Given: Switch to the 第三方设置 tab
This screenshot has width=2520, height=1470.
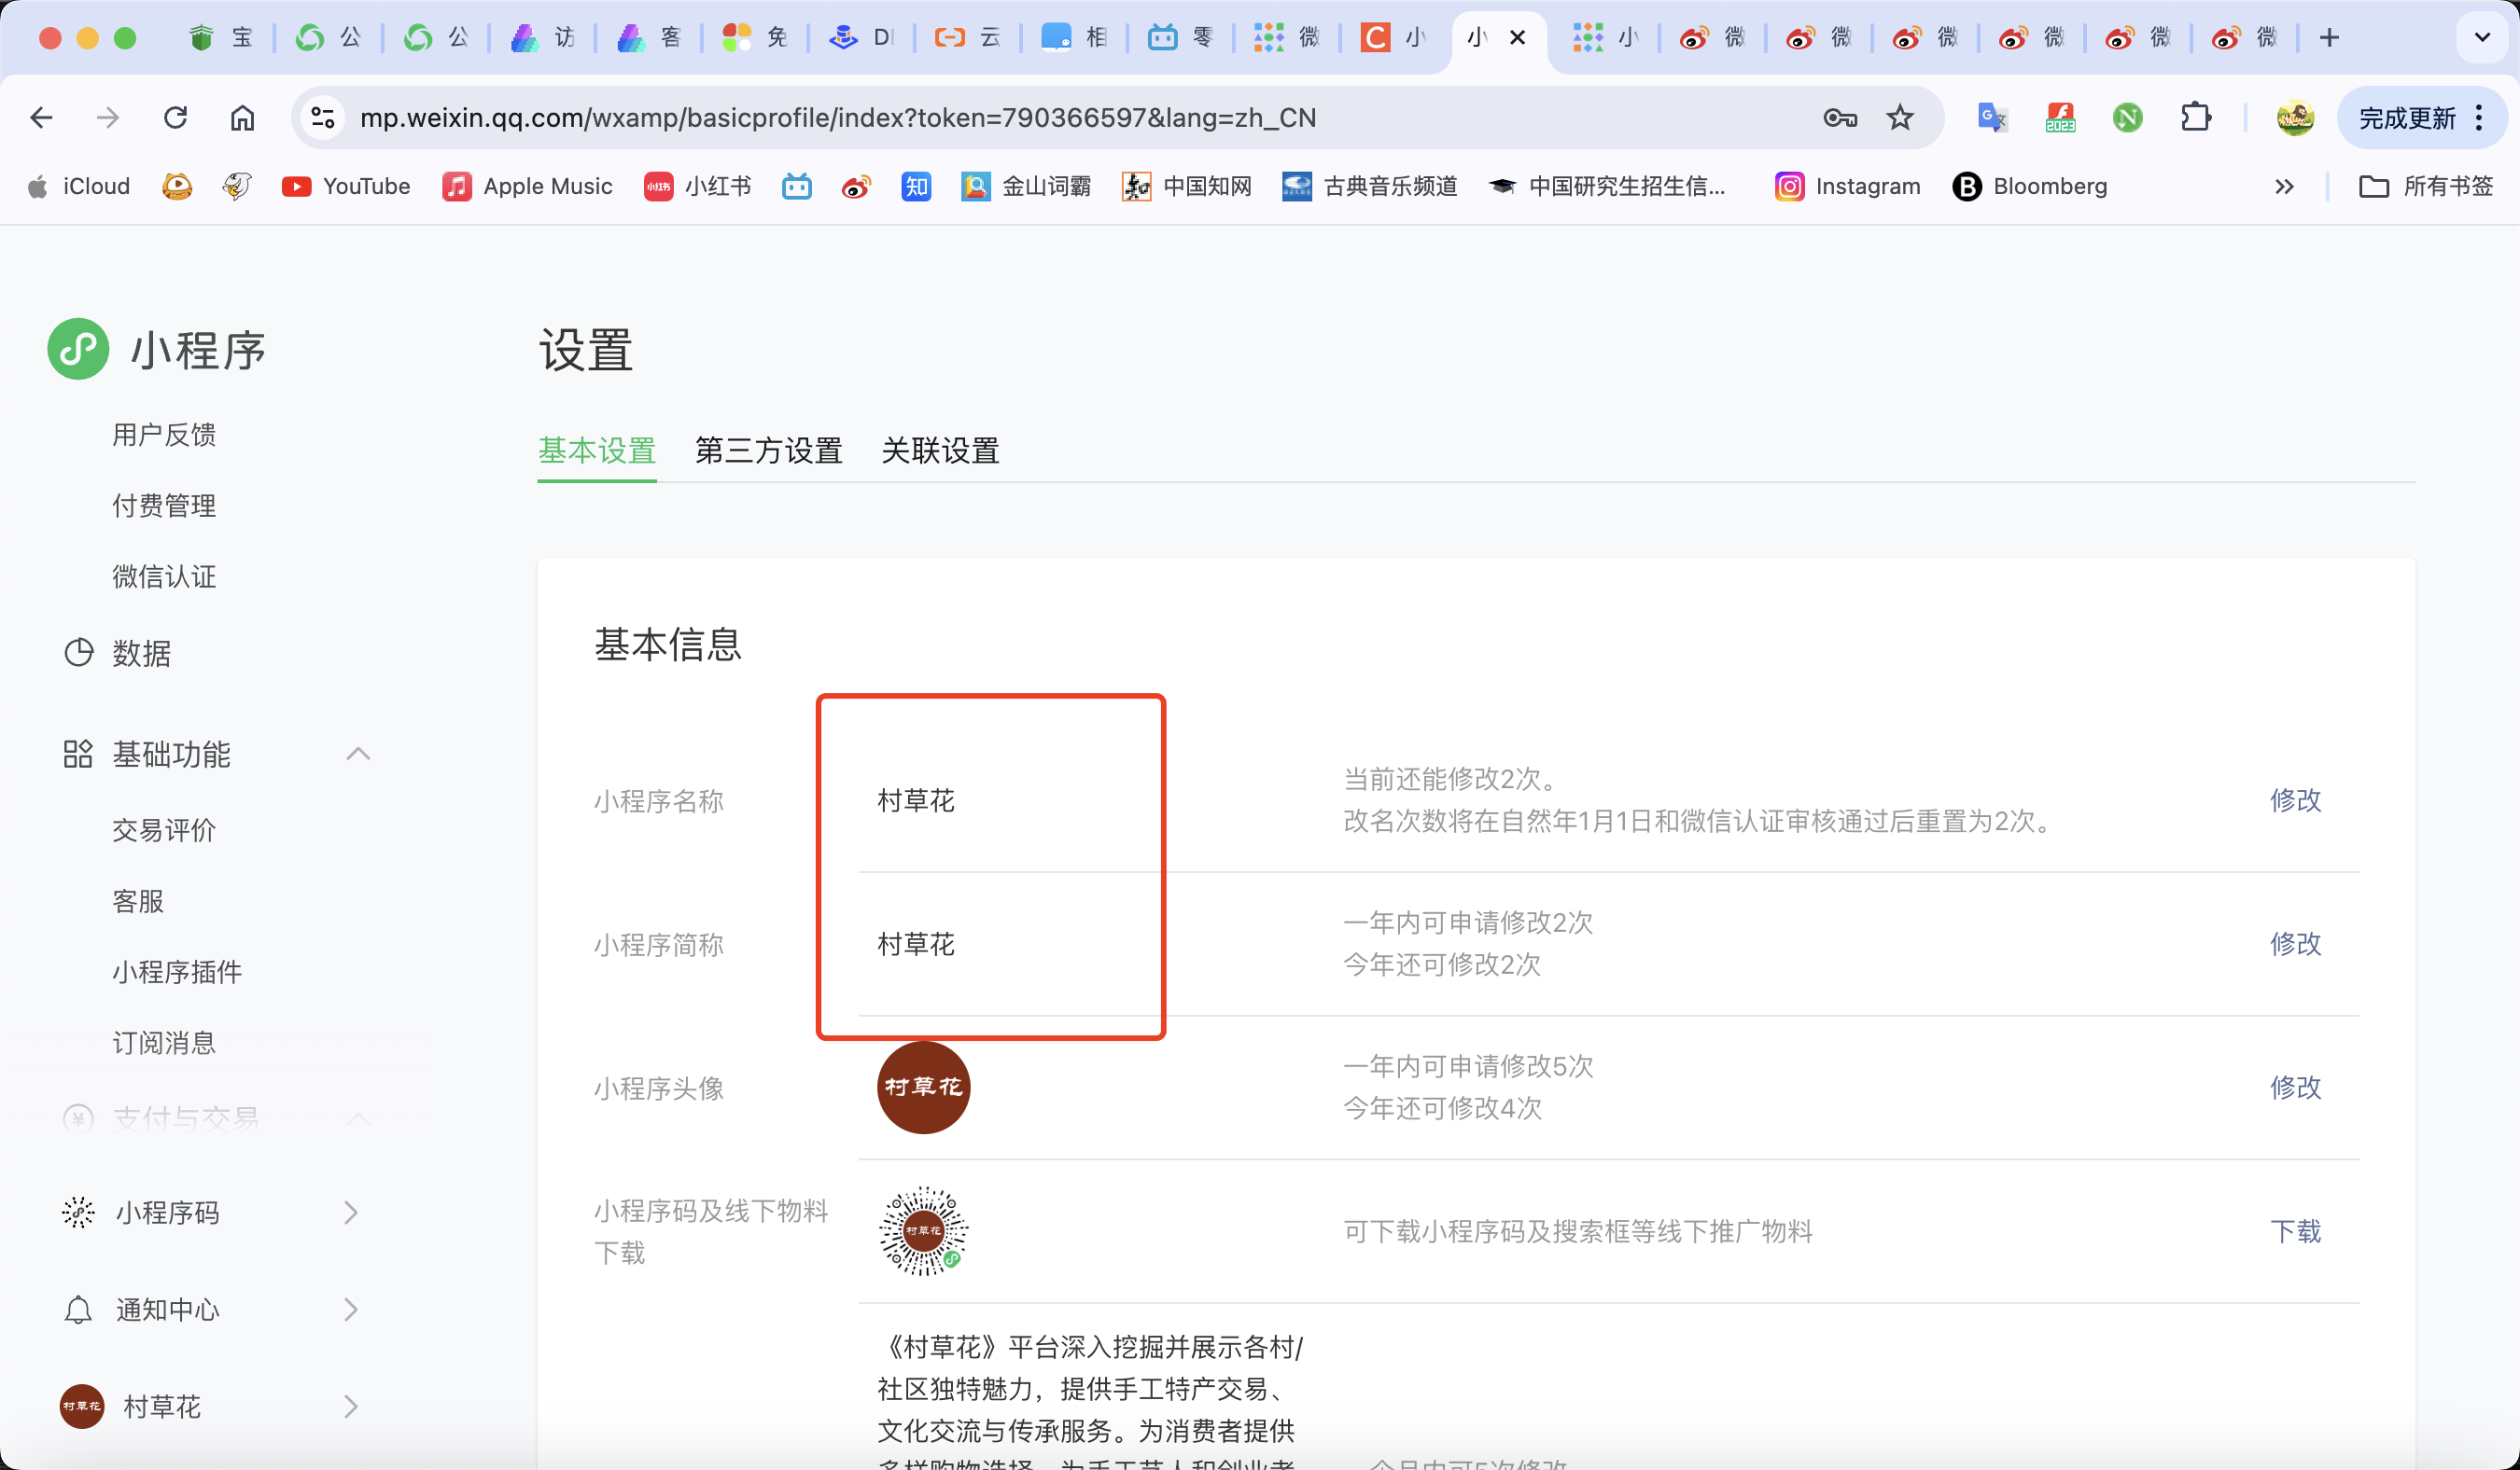Looking at the screenshot, I should pyautogui.click(x=768, y=451).
